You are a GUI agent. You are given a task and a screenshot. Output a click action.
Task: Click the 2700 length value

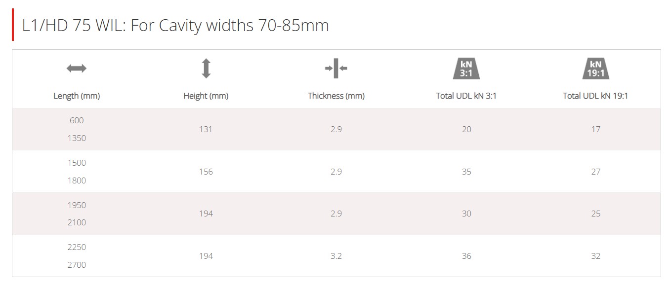coord(77,265)
